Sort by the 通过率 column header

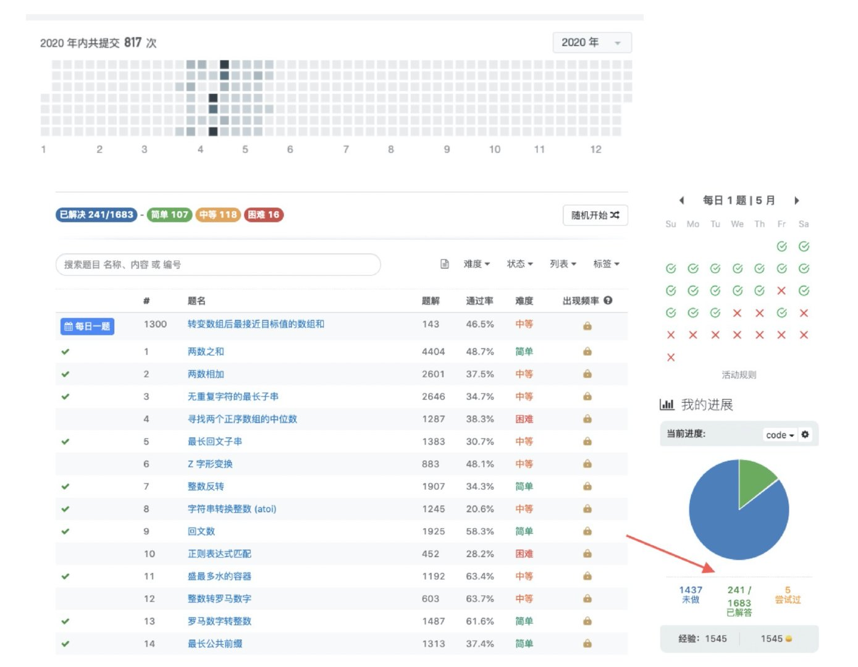(479, 301)
